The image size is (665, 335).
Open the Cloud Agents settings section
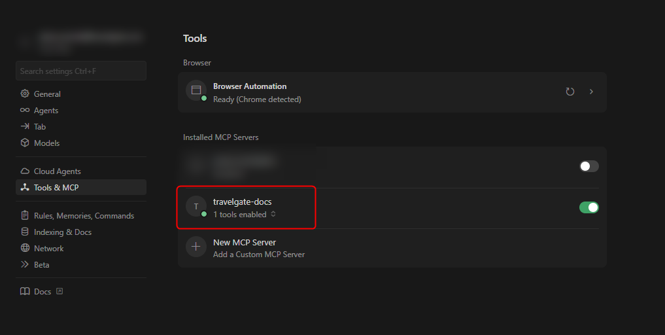click(57, 171)
